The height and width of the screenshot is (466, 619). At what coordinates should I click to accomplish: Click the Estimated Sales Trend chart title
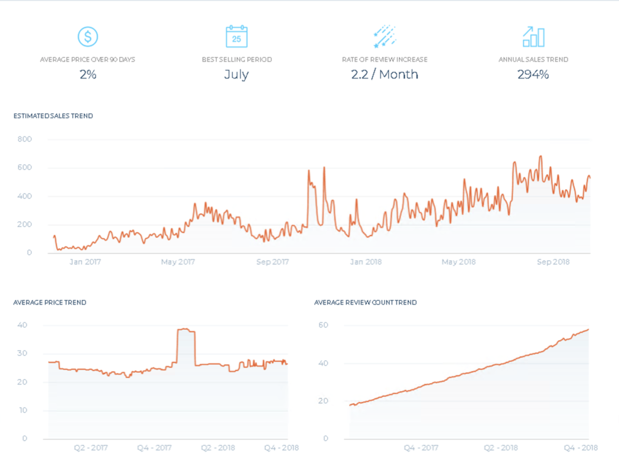coord(54,116)
